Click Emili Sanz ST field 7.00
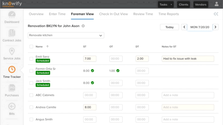Screen dimensions: 223x125 click(x=90, y=59)
